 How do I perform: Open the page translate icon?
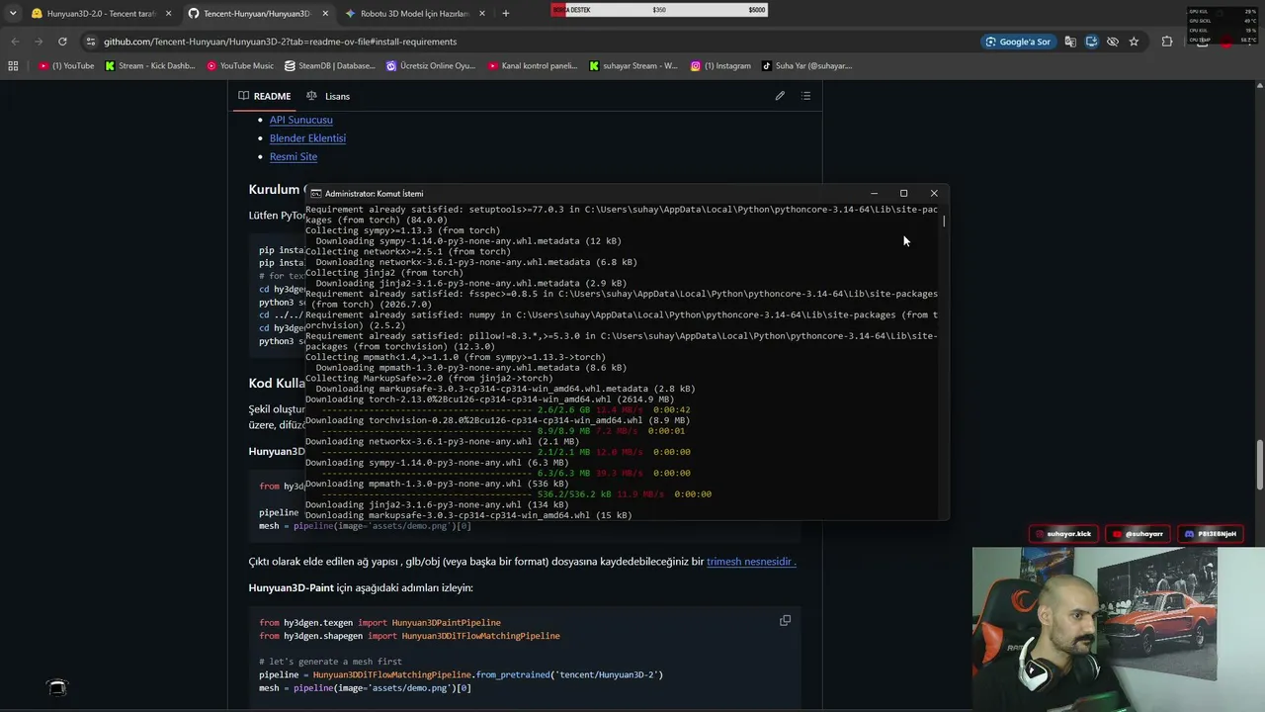[1070, 42]
